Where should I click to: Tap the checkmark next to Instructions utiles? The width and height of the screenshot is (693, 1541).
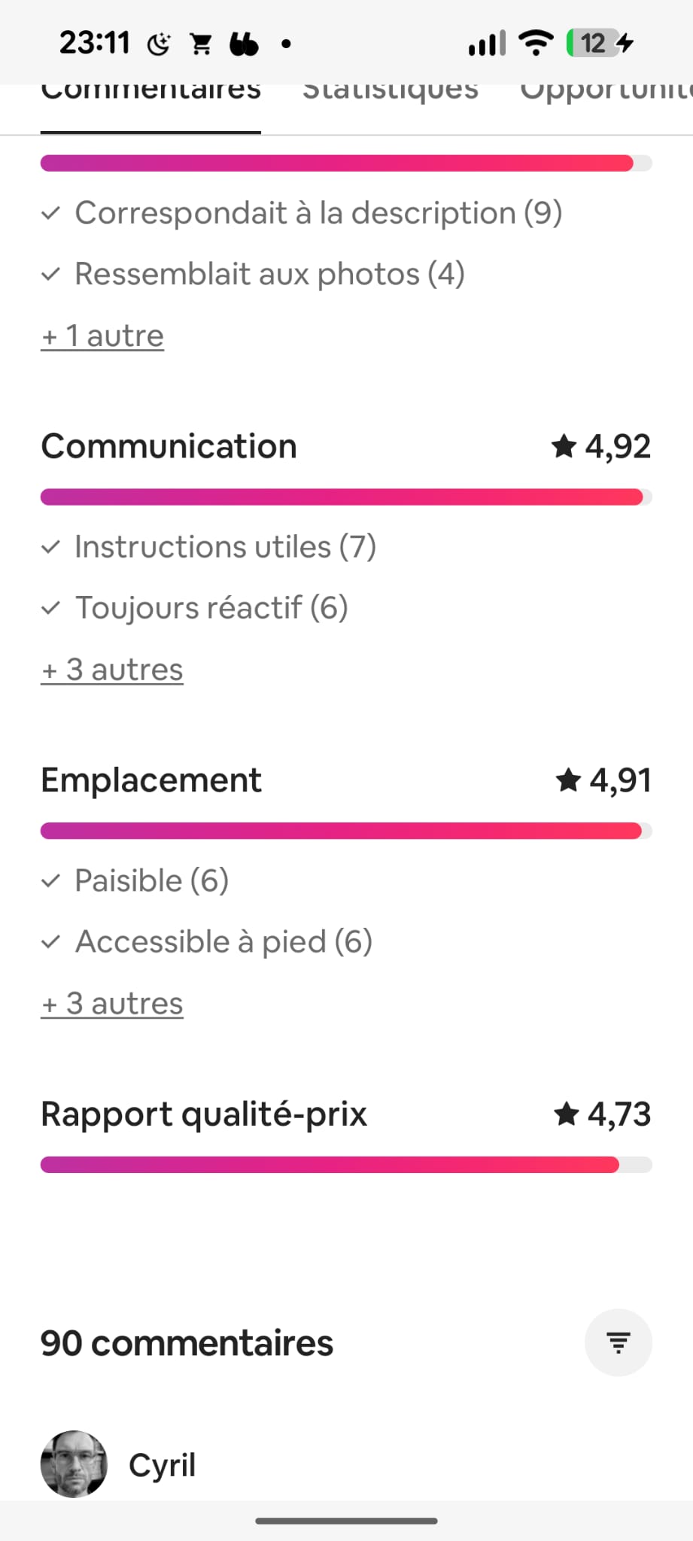pyautogui.click(x=50, y=547)
